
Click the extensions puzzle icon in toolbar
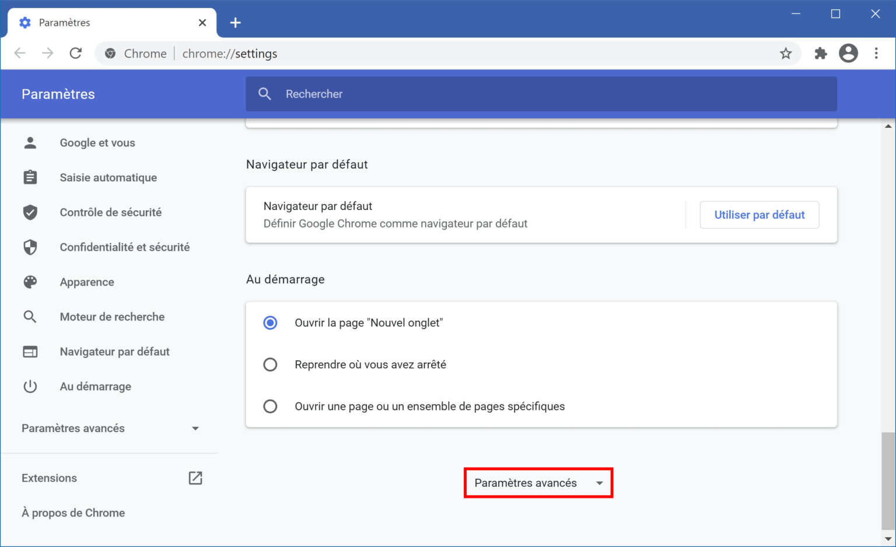[x=821, y=53]
